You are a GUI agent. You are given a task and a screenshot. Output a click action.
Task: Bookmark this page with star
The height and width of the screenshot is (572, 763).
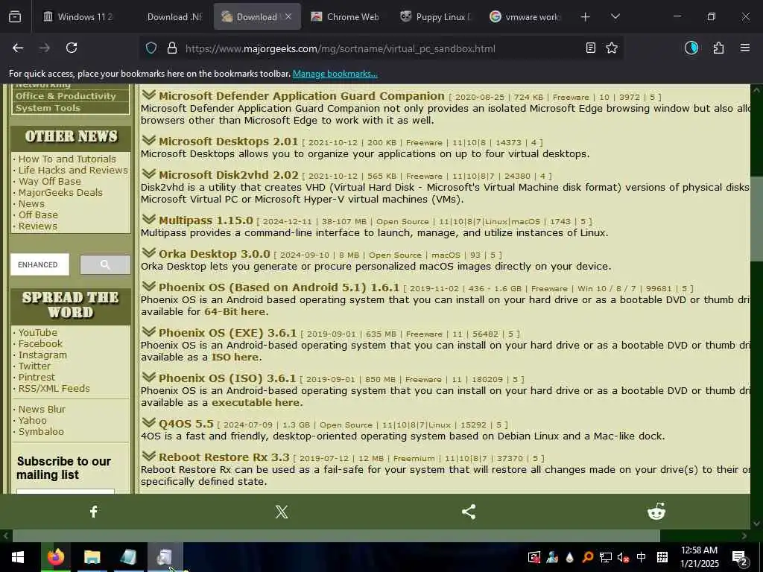(x=612, y=48)
